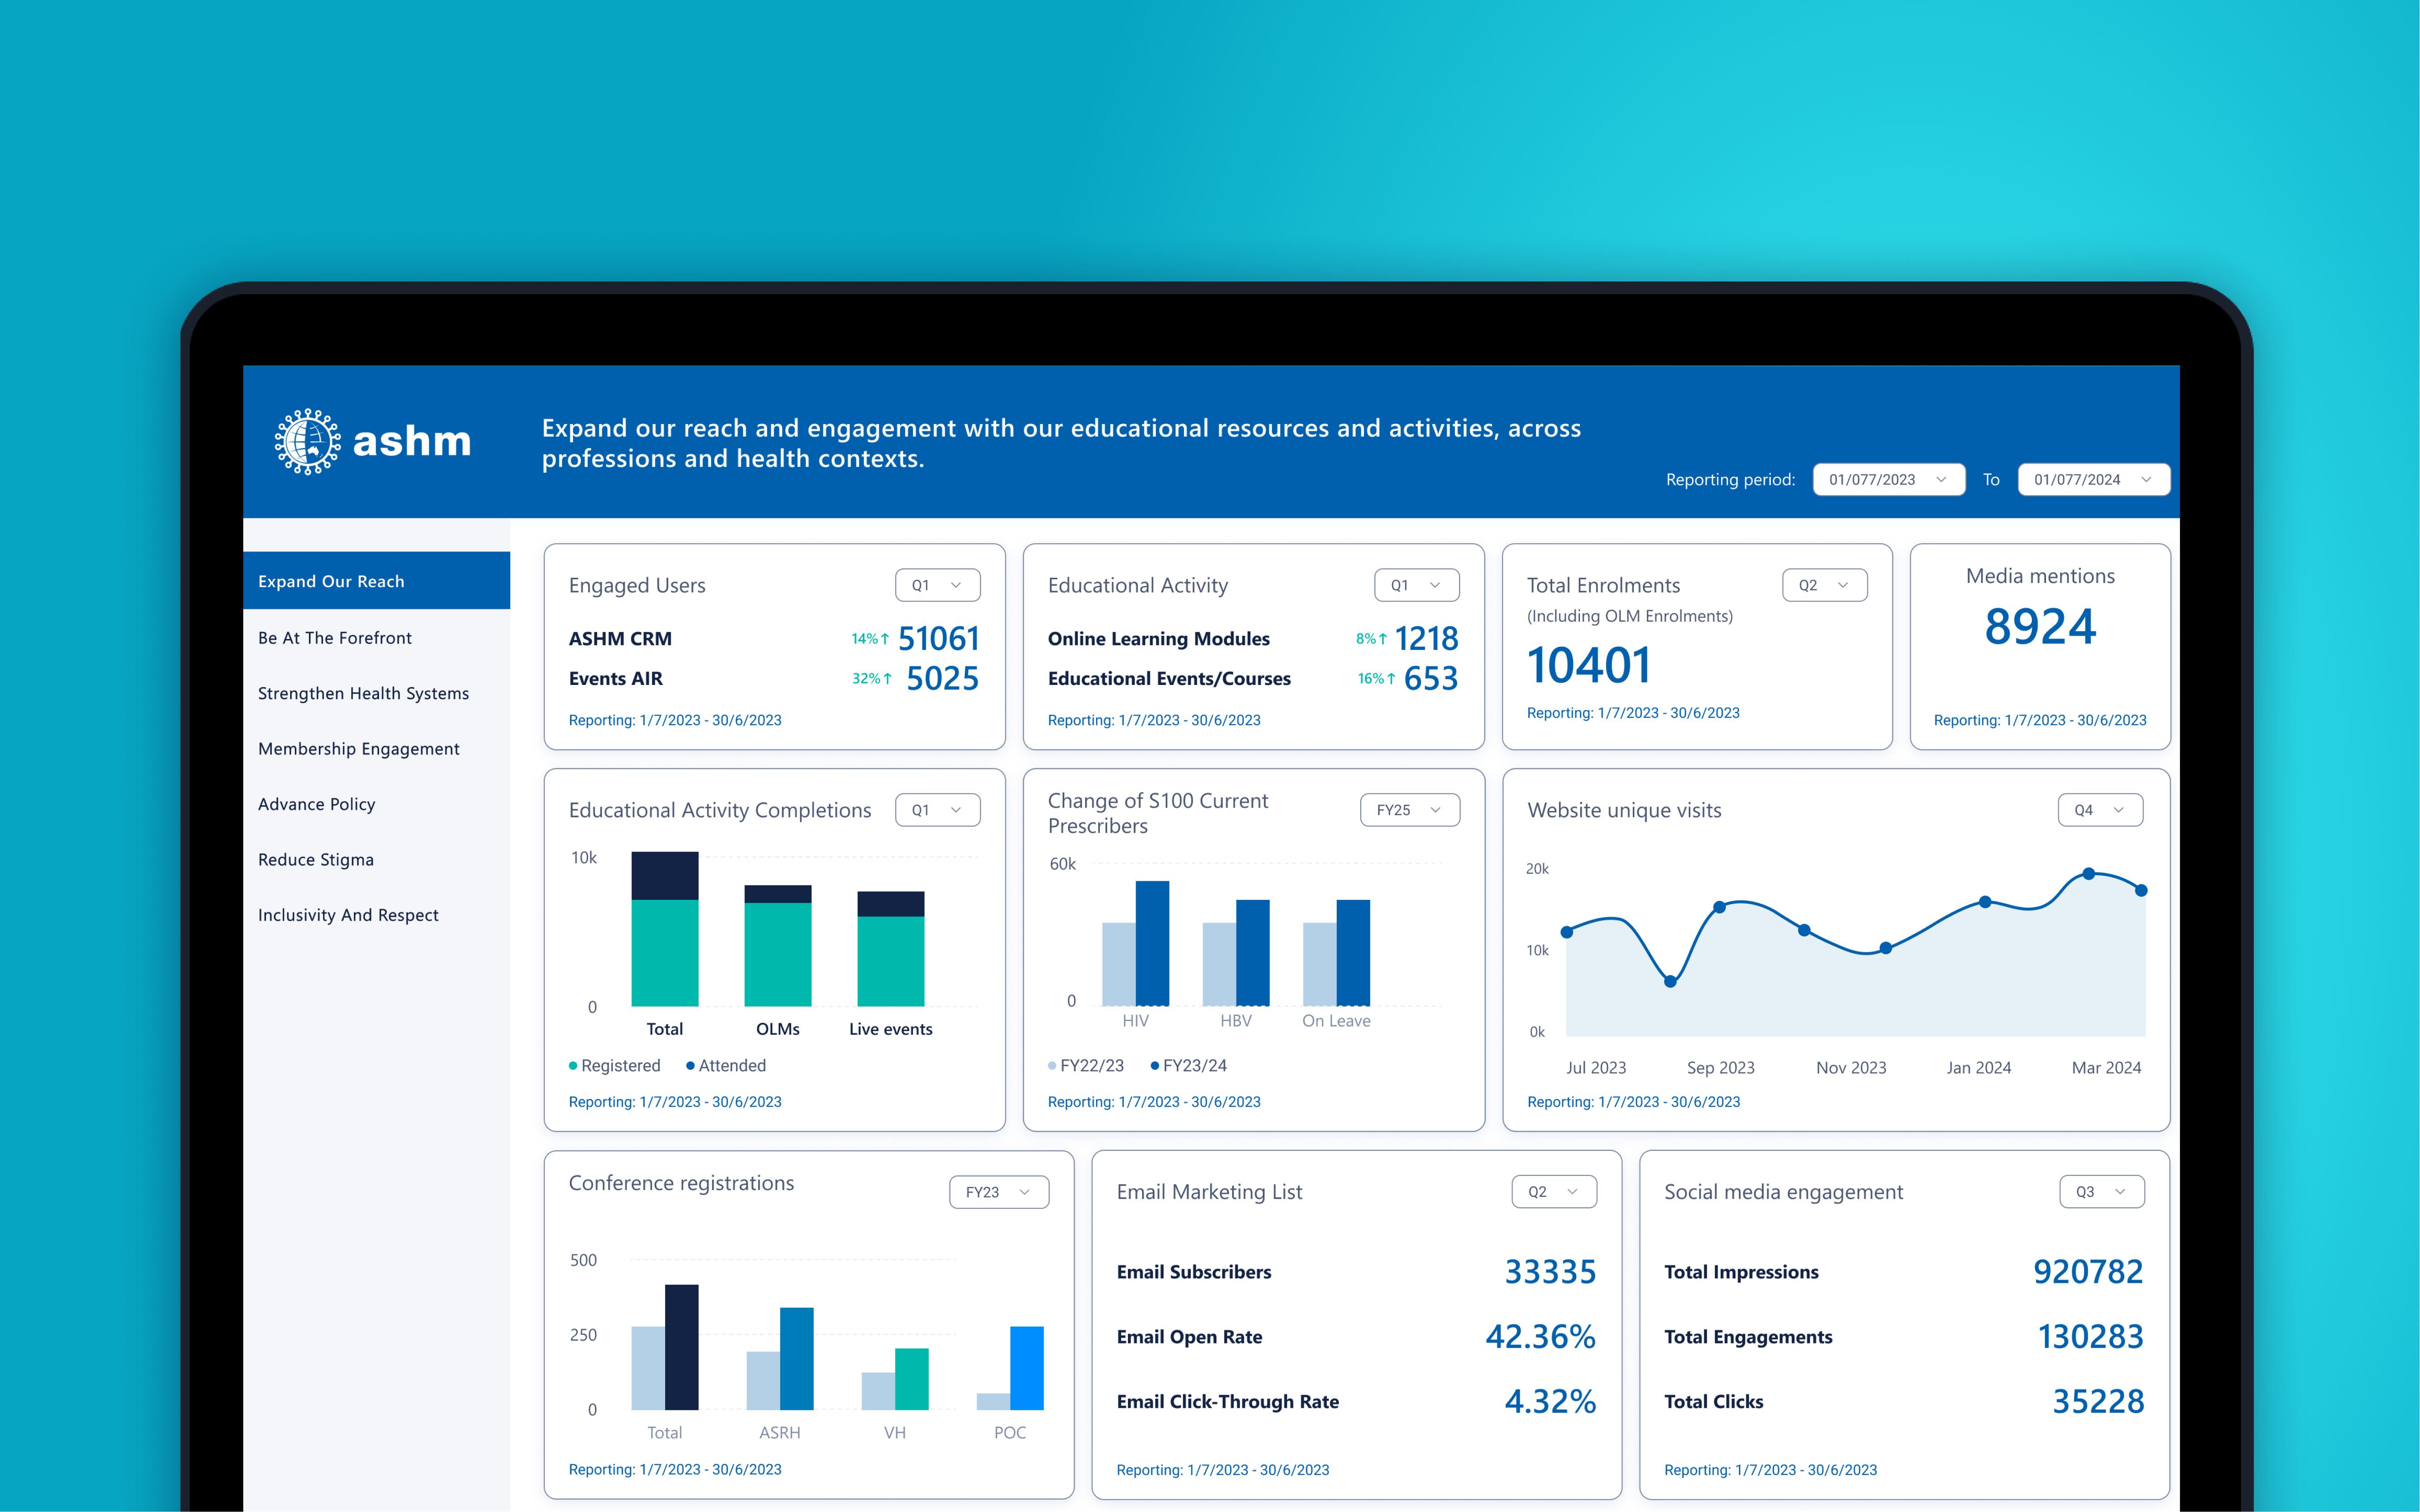Click the lowest dip point on website visits line
Screen dimensions: 2420x1512
[x=1670, y=981]
